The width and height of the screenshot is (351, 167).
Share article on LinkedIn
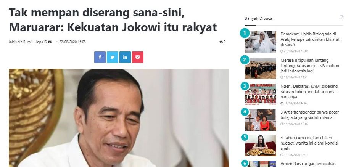pyautogui.click(x=125, y=57)
